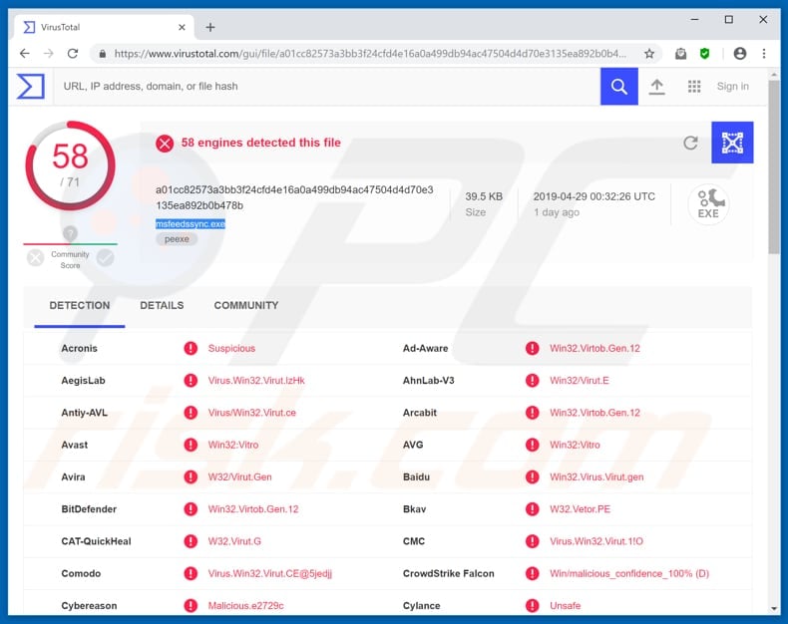This screenshot has height=624, width=788.
Task: Click the community score thumbs-down X icon
Action: (35, 258)
